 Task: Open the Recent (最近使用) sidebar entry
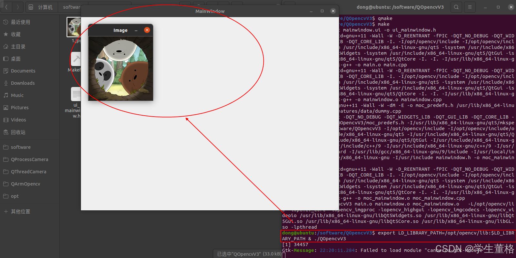30,22
